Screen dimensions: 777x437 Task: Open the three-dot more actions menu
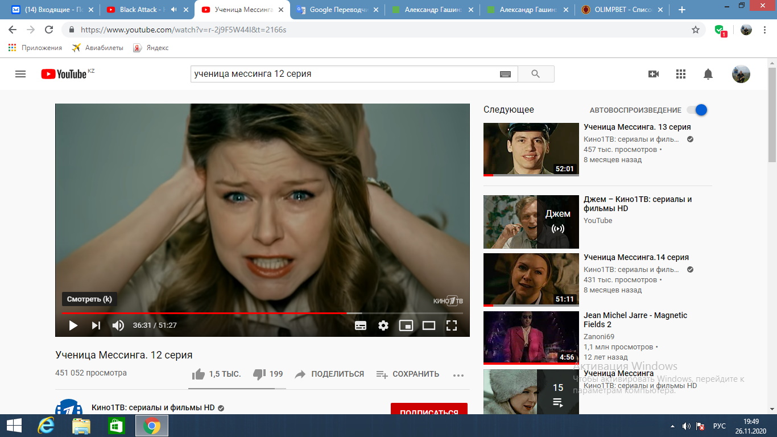click(x=458, y=375)
